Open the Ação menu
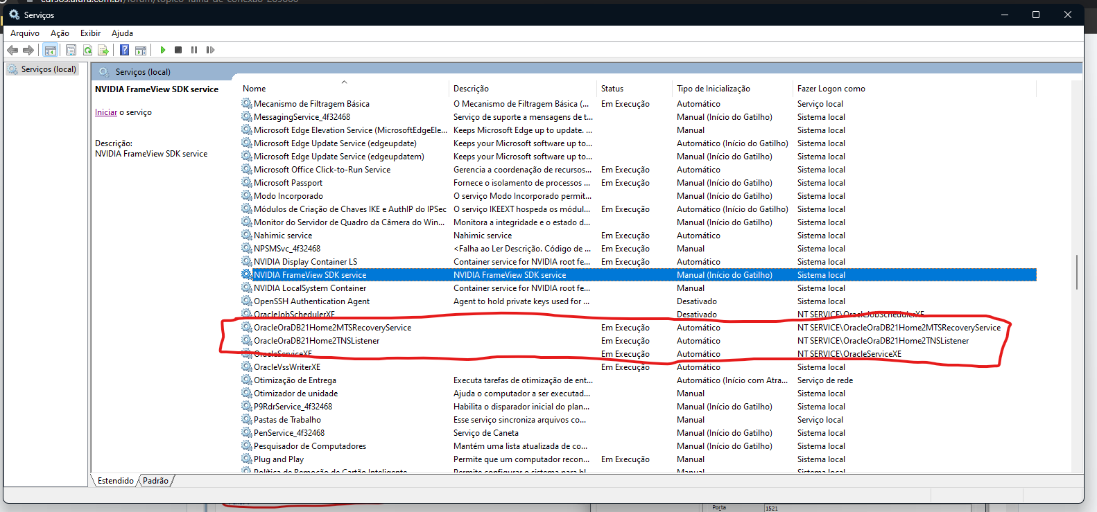Screen dimensions: 1097x512 (x=60, y=33)
